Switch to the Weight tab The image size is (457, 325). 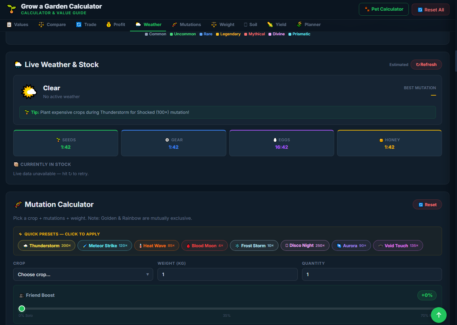(x=223, y=25)
